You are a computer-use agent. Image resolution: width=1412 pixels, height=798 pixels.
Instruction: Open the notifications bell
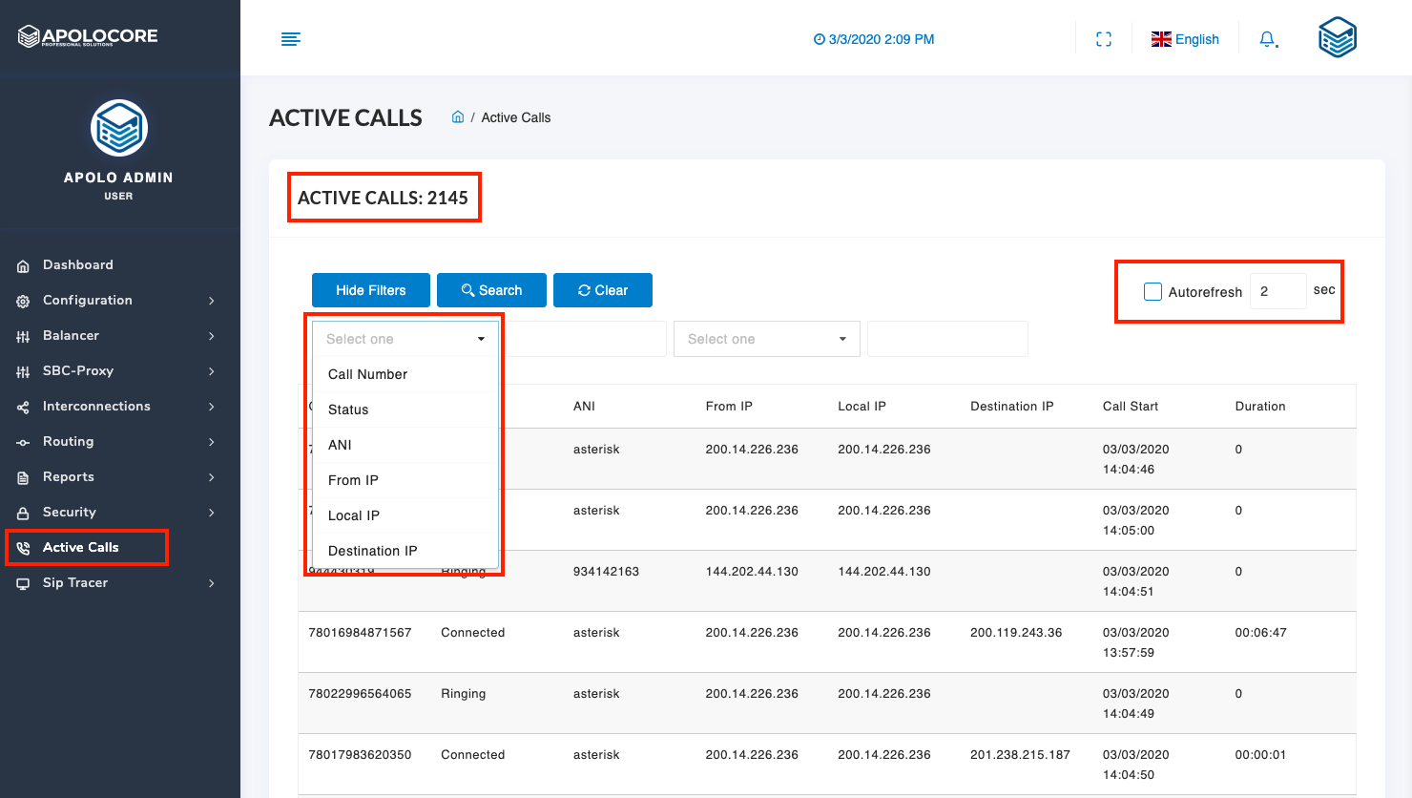point(1267,39)
